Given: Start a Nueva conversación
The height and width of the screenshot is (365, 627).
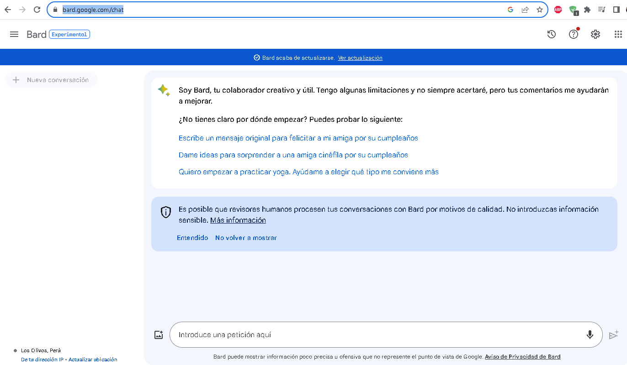Looking at the screenshot, I should pyautogui.click(x=51, y=80).
